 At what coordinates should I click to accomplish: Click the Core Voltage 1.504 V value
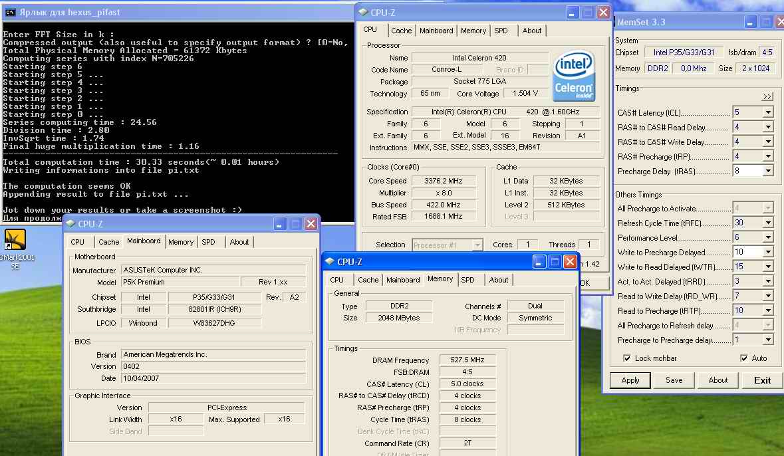point(525,94)
